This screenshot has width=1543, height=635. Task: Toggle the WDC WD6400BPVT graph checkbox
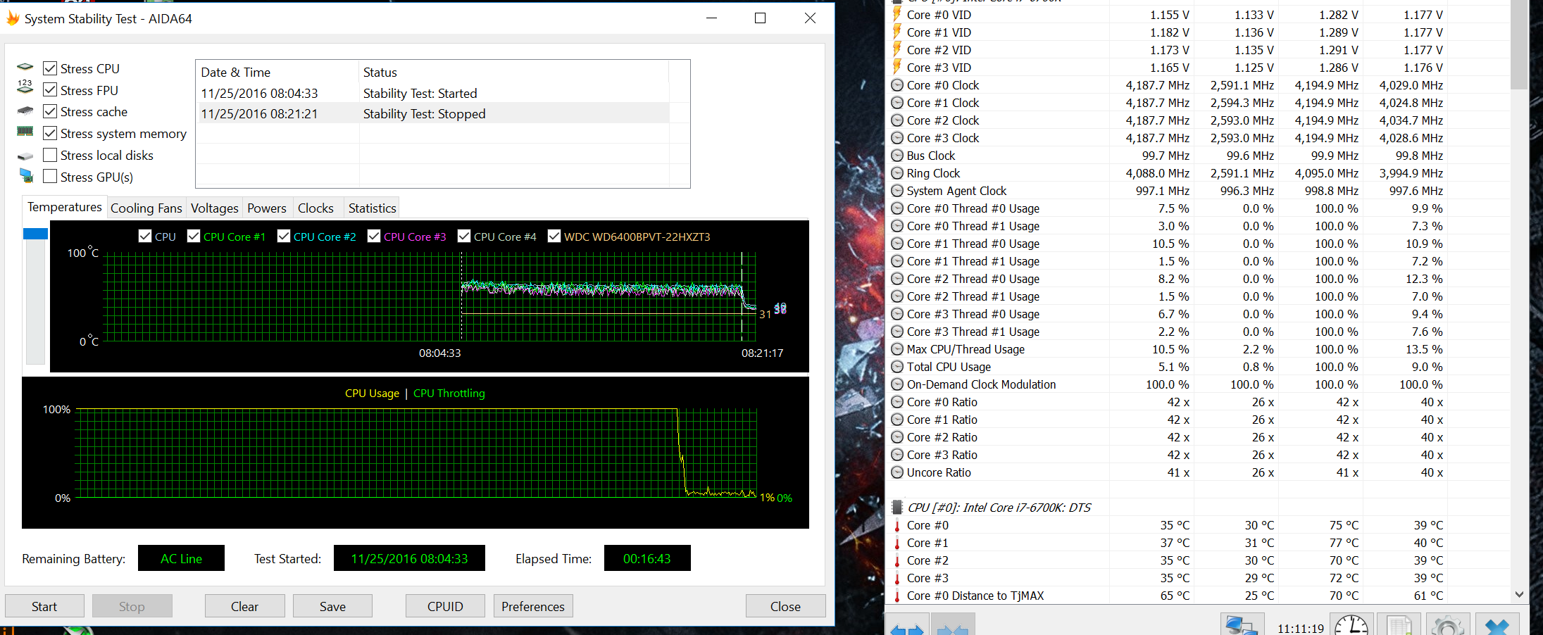click(554, 237)
